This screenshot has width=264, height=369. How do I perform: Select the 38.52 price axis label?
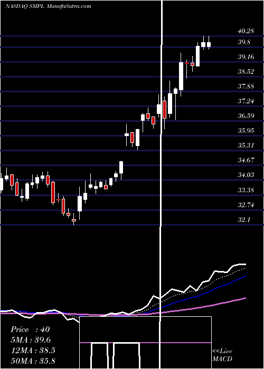click(246, 72)
